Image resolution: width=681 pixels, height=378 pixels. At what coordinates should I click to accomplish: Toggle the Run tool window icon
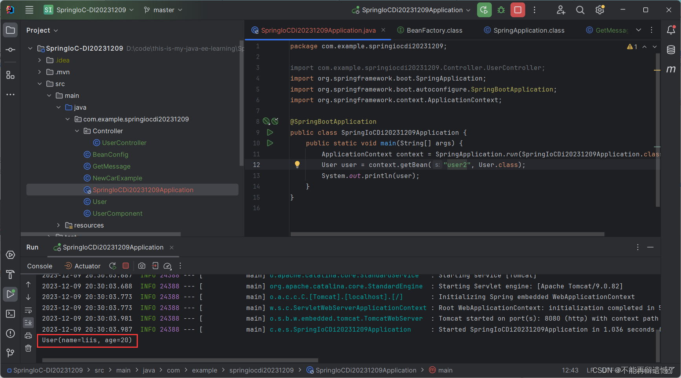point(10,294)
